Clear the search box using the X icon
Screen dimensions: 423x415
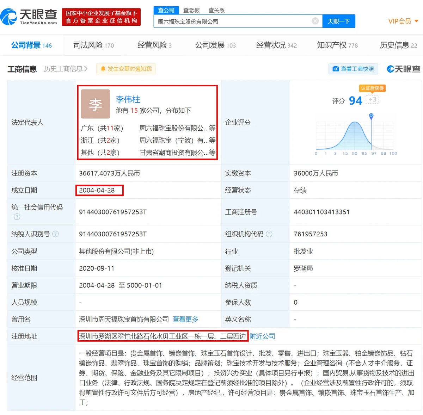coord(315,21)
